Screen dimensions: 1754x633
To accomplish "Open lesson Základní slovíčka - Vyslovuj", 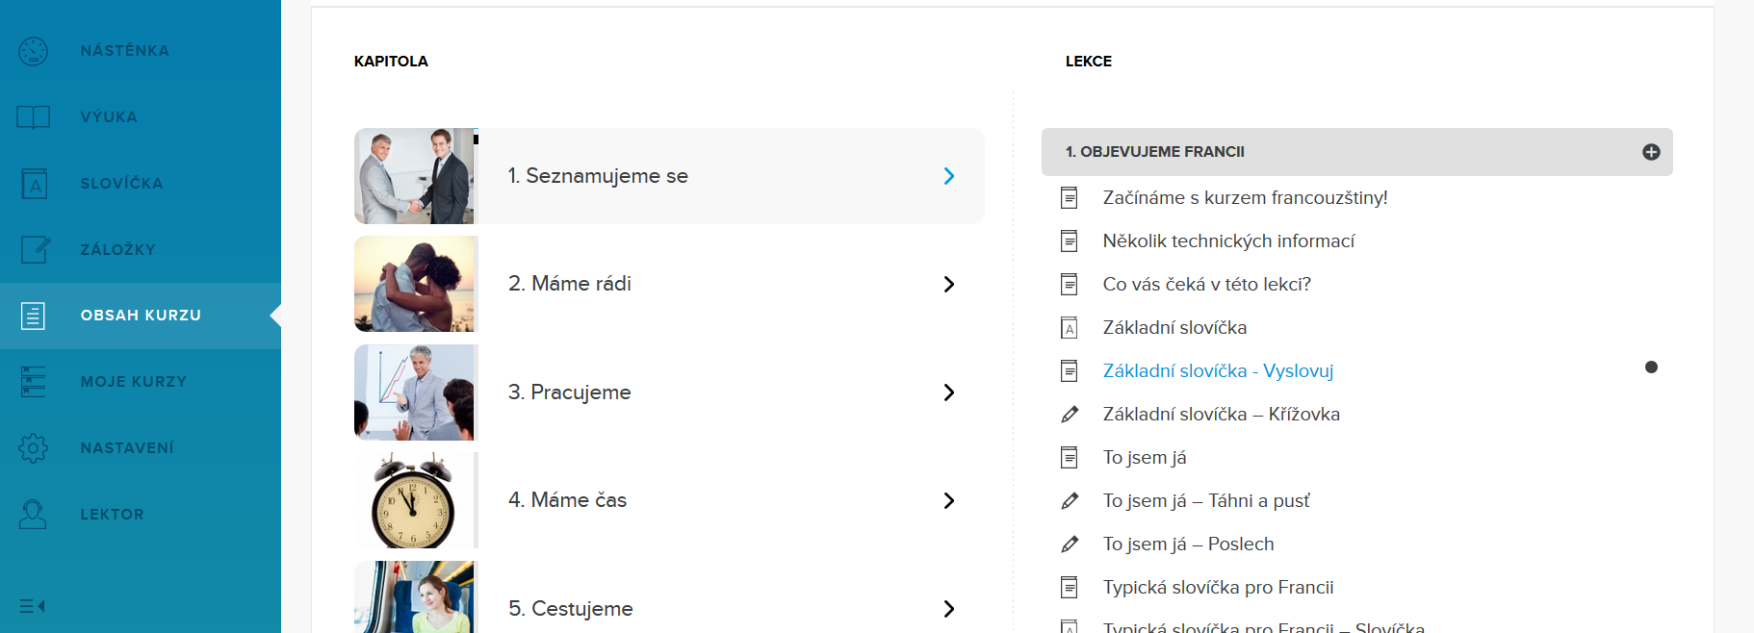I will click(x=1218, y=371).
